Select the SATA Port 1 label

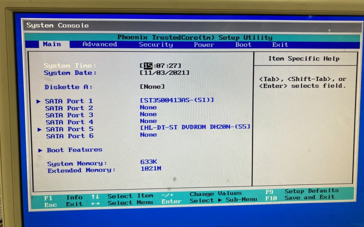[69, 101]
